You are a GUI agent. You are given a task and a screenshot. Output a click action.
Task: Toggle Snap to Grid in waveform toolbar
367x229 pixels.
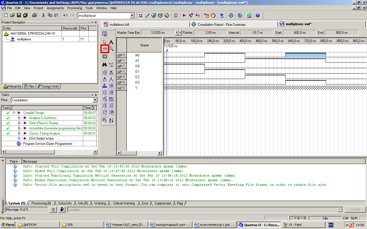(x=105, y=120)
